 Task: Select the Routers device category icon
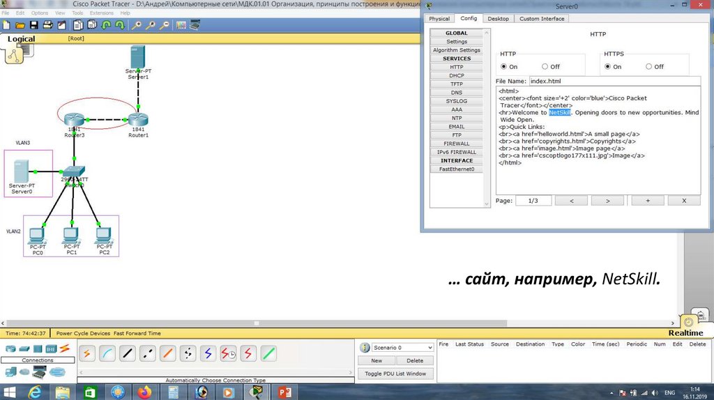point(10,349)
